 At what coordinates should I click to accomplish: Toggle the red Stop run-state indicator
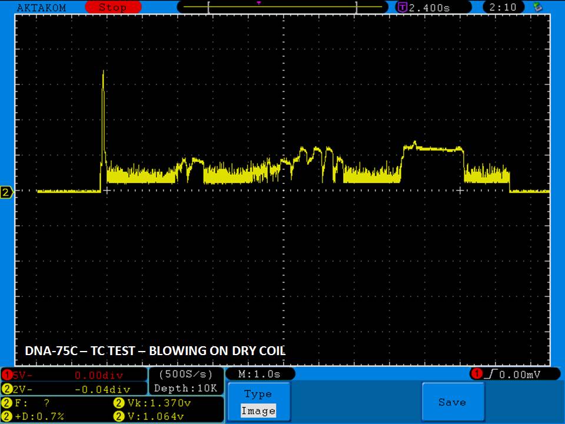pos(112,7)
